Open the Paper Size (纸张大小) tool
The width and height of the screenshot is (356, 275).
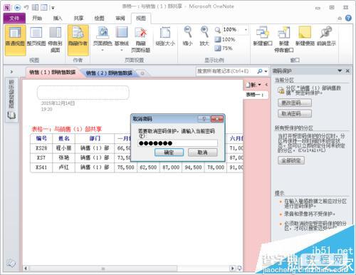pos(165,37)
